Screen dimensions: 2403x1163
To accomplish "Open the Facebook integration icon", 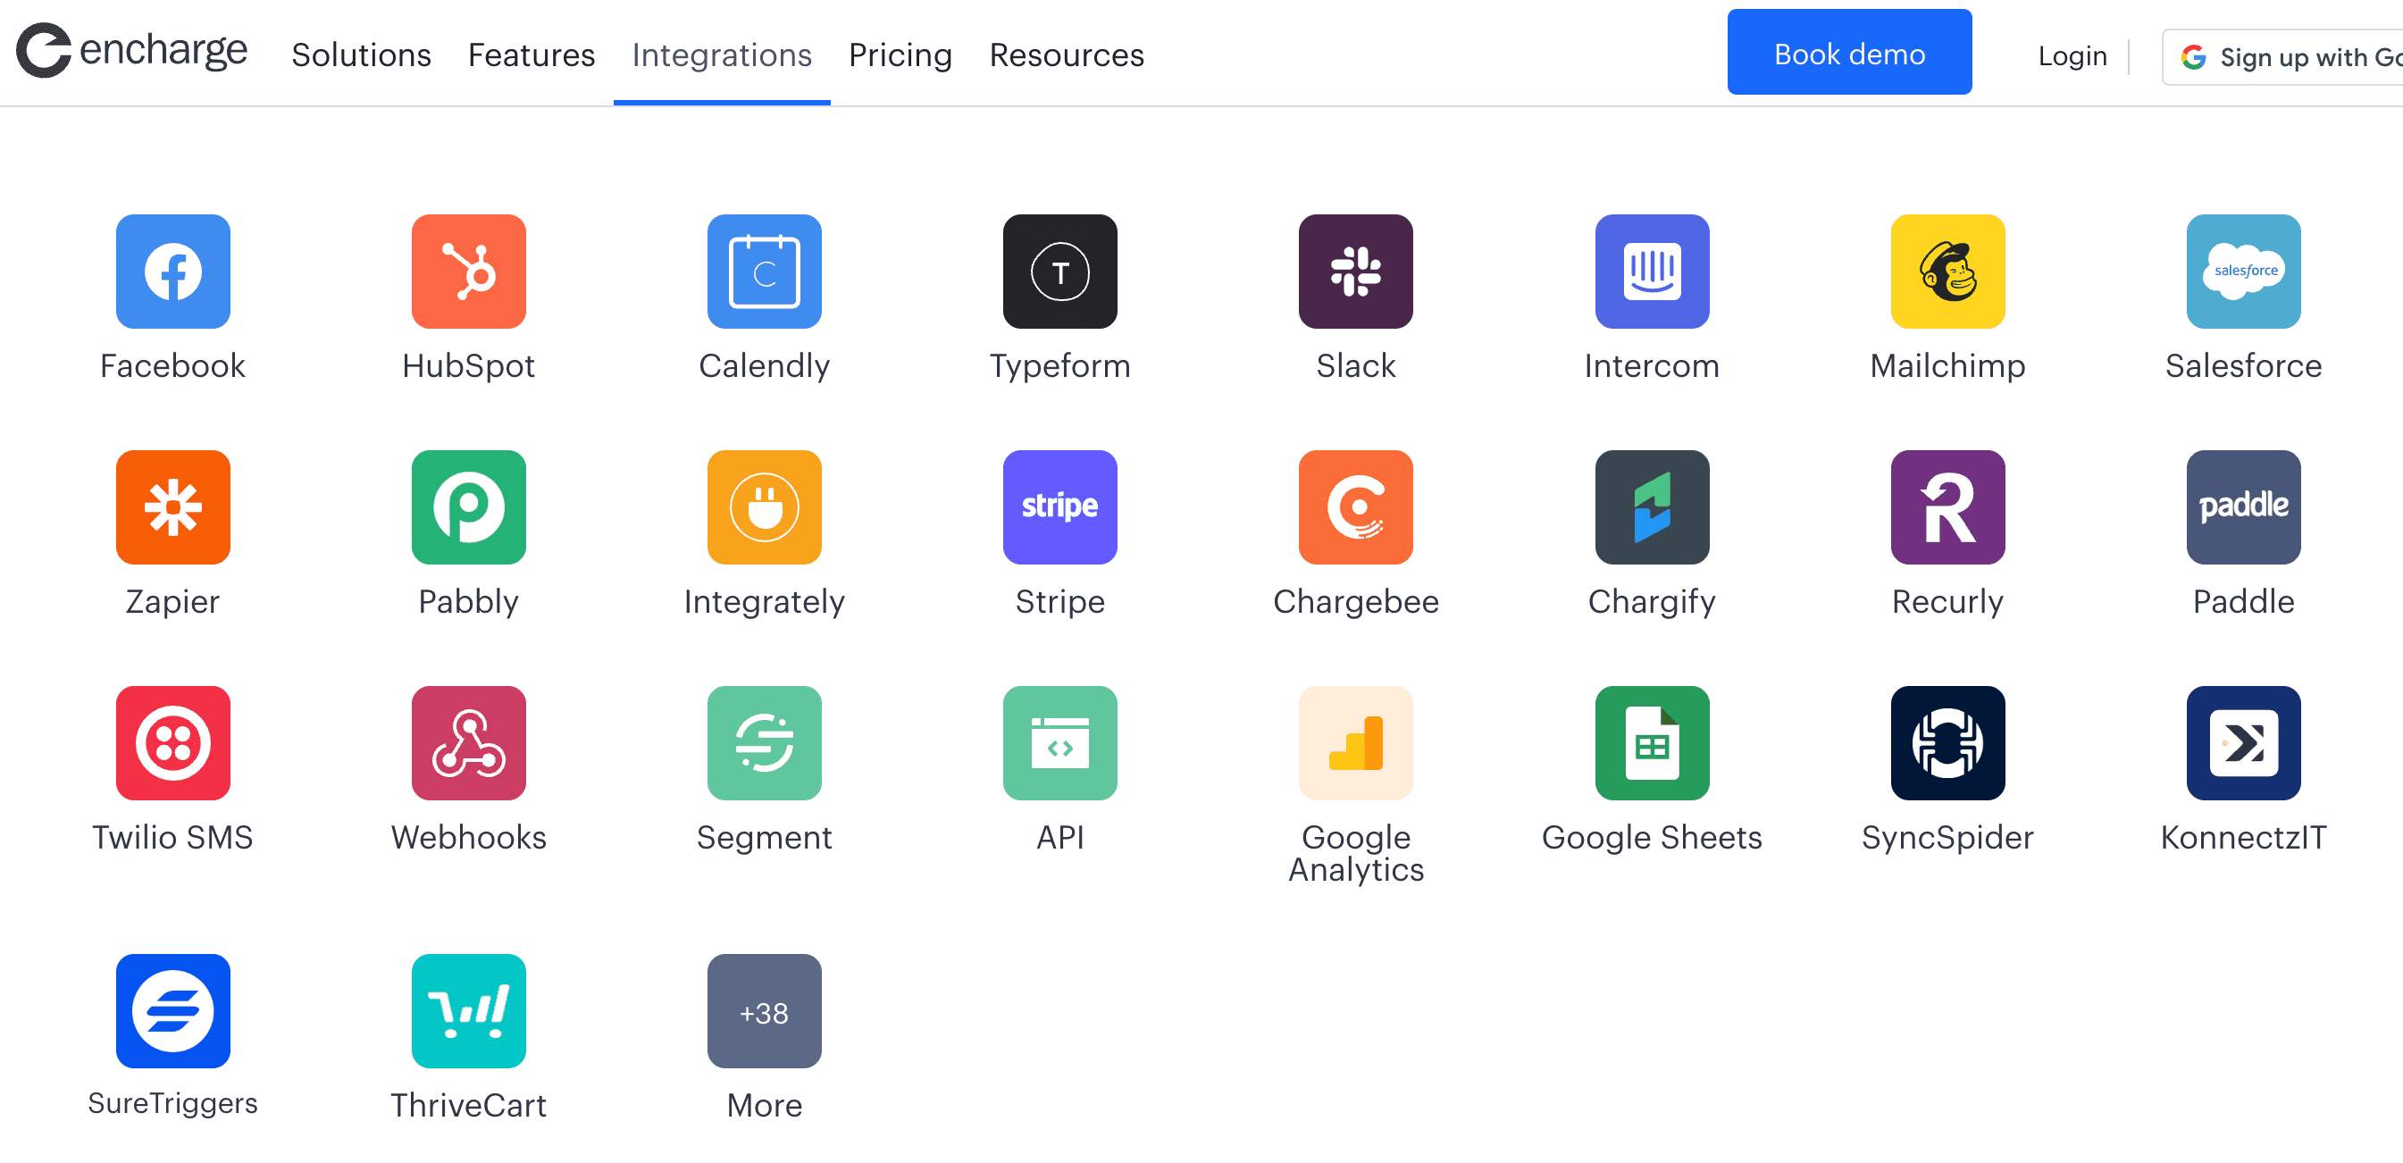I will click(x=172, y=272).
